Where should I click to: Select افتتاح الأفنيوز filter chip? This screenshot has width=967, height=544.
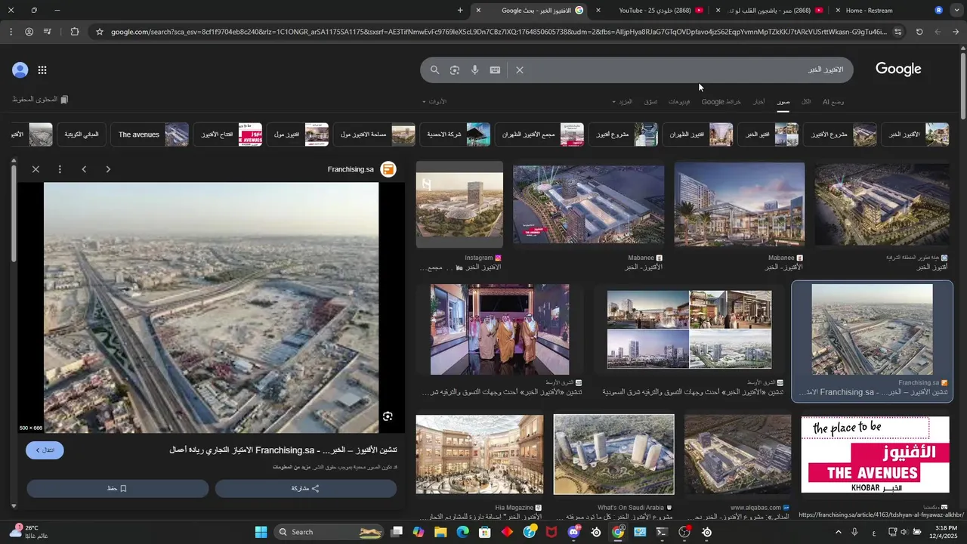227,134
